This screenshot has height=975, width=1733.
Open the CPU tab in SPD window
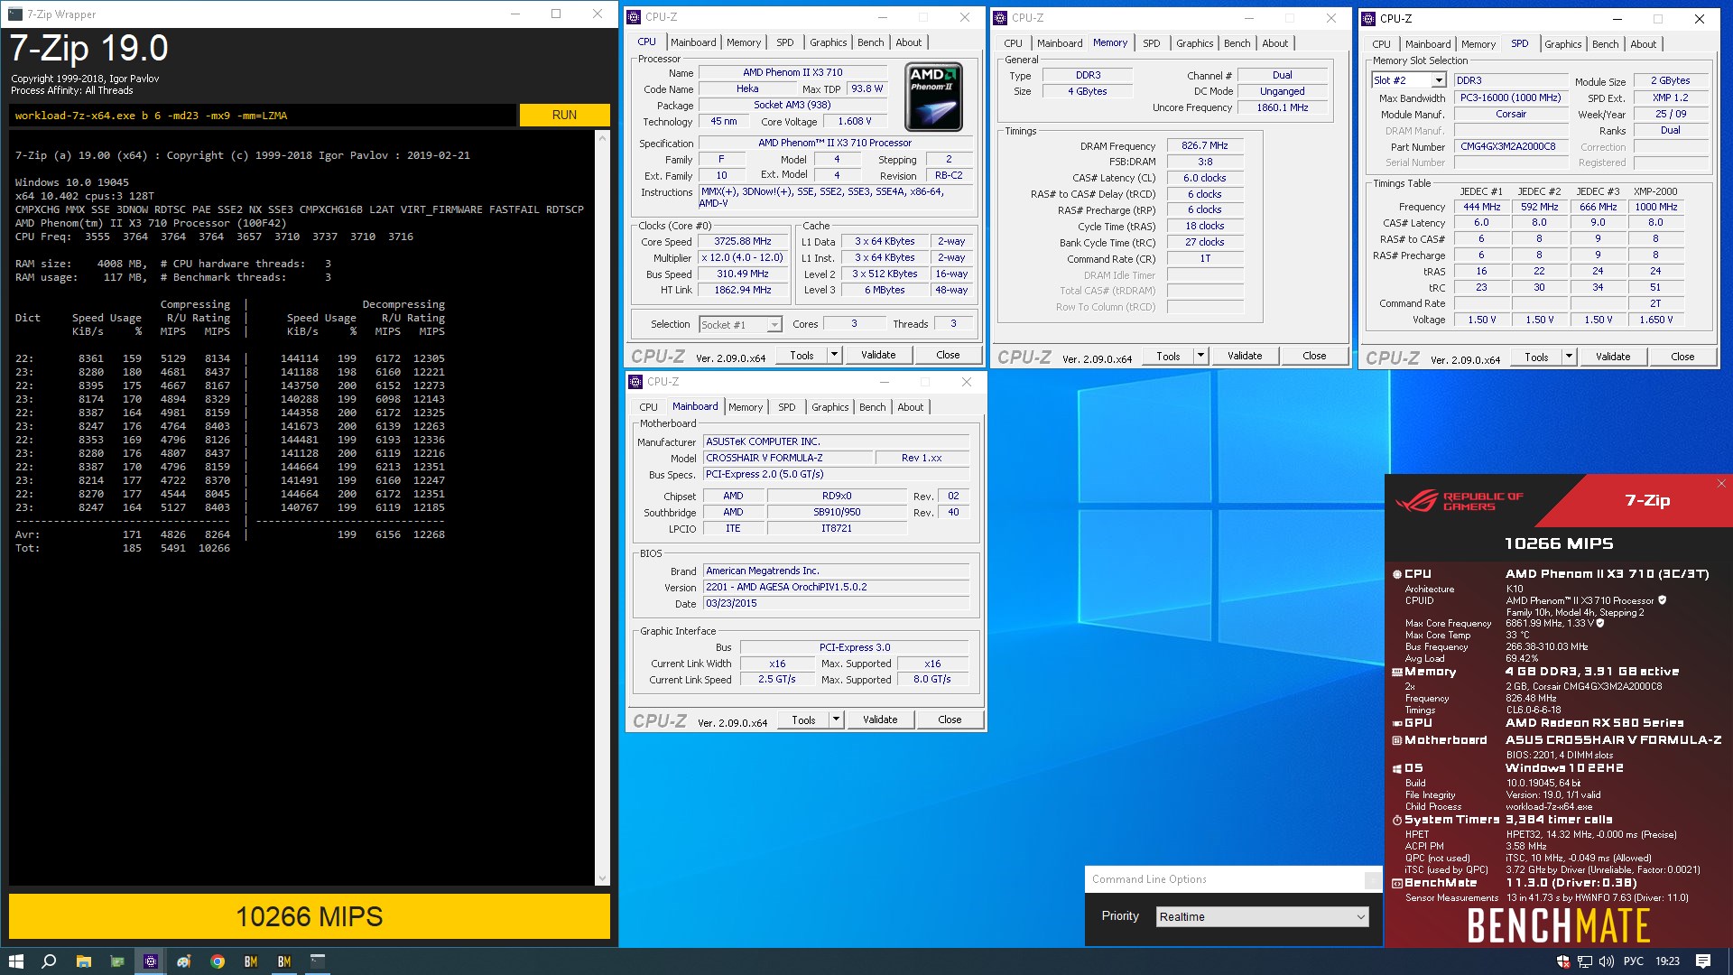tap(1381, 44)
